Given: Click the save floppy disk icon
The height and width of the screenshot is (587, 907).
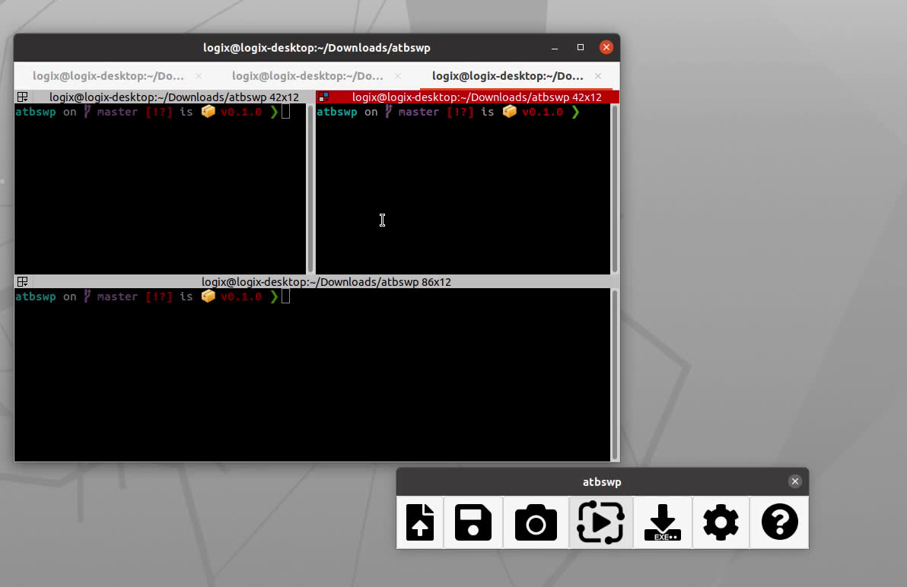Looking at the screenshot, I should 473,522.
